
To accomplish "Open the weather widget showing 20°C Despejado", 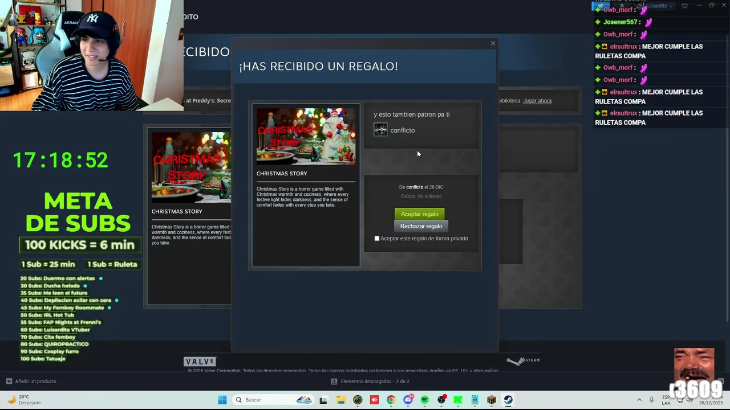I will tap(24, 400).
